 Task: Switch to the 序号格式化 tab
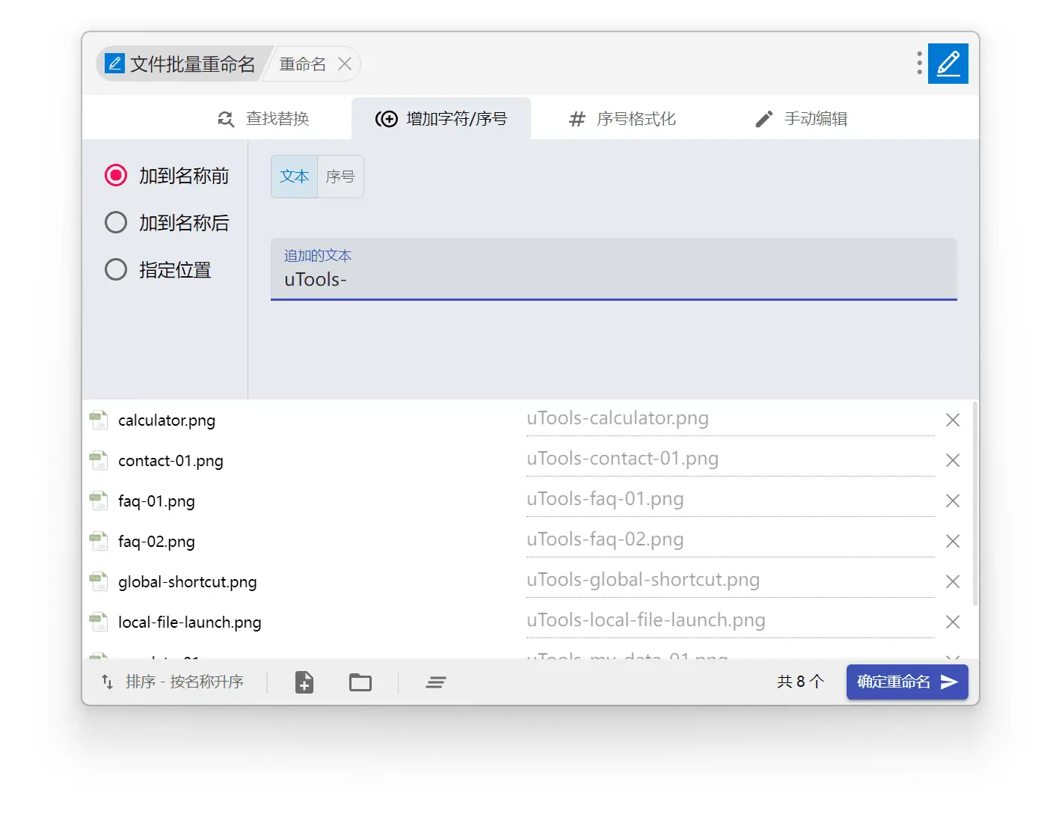click(x=622, y=119)
